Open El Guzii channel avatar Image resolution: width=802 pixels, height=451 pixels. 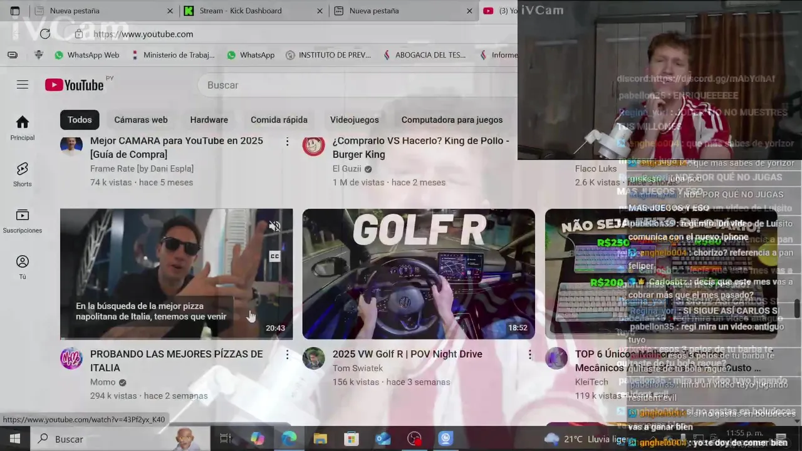point(314,146)
